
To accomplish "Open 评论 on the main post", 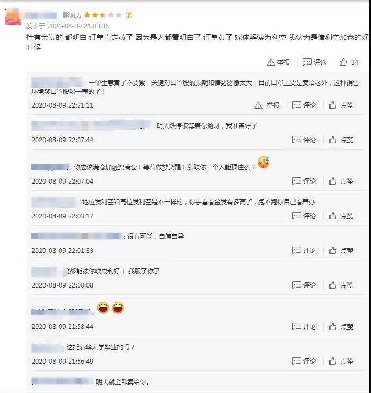I will (314, 62).
